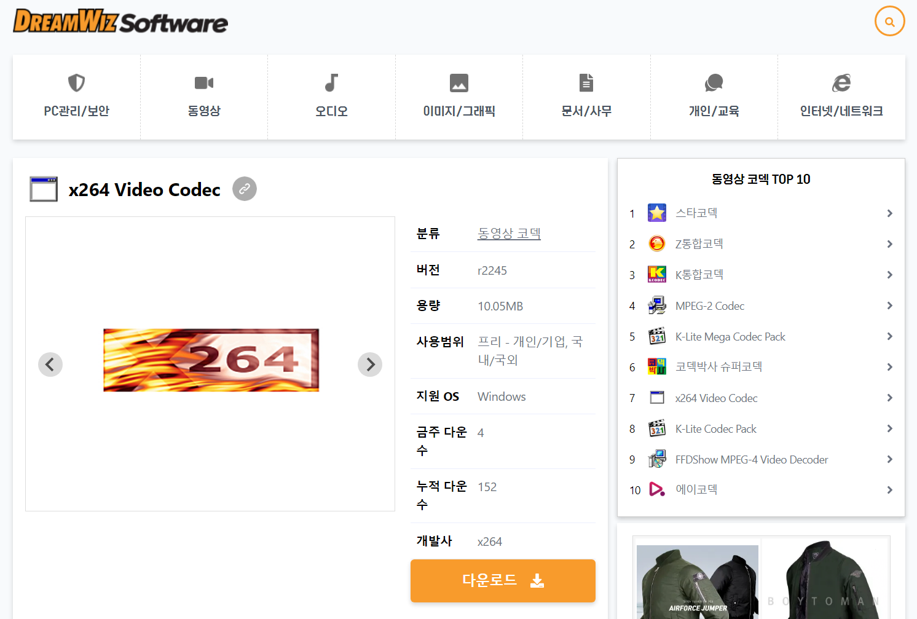Click the K-Lite Mega Codec Pack icon
The height and width of the screenshot is (619, 917).
657,336
